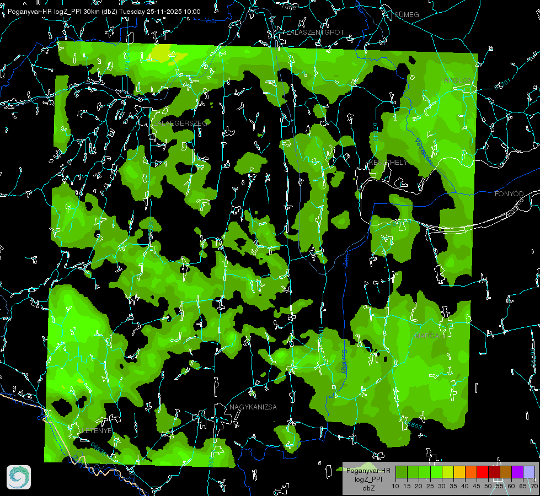Click the legend scale value 20
This screenshot has height=496, width=540.
419,486
